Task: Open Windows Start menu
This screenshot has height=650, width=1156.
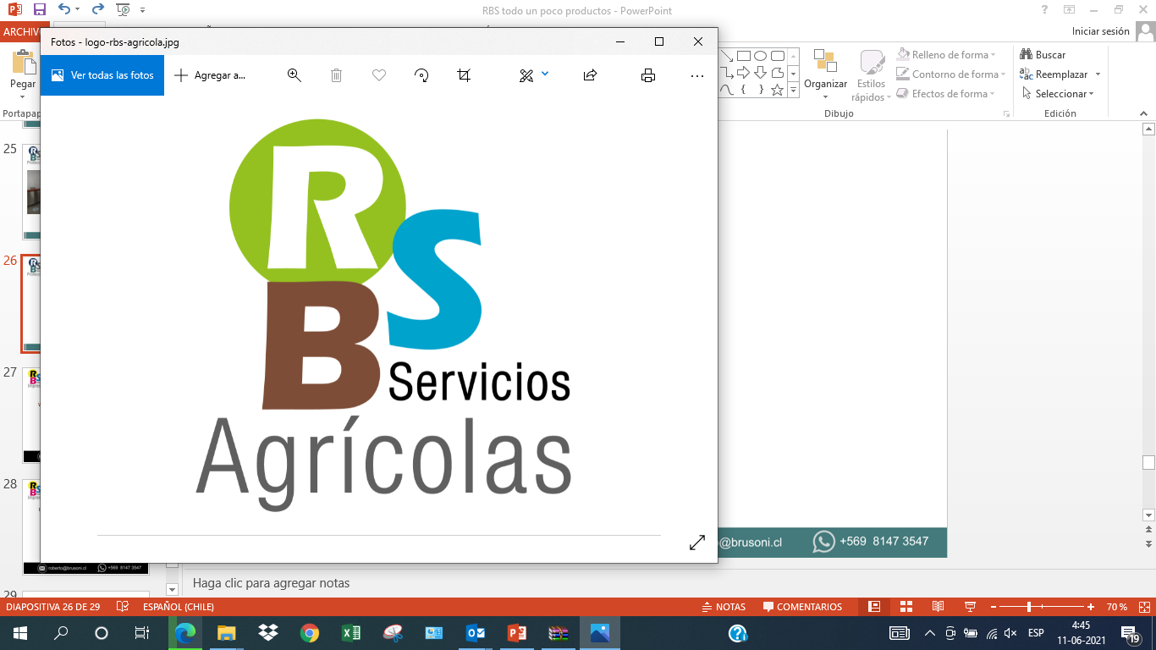Action: coord(19,633)
